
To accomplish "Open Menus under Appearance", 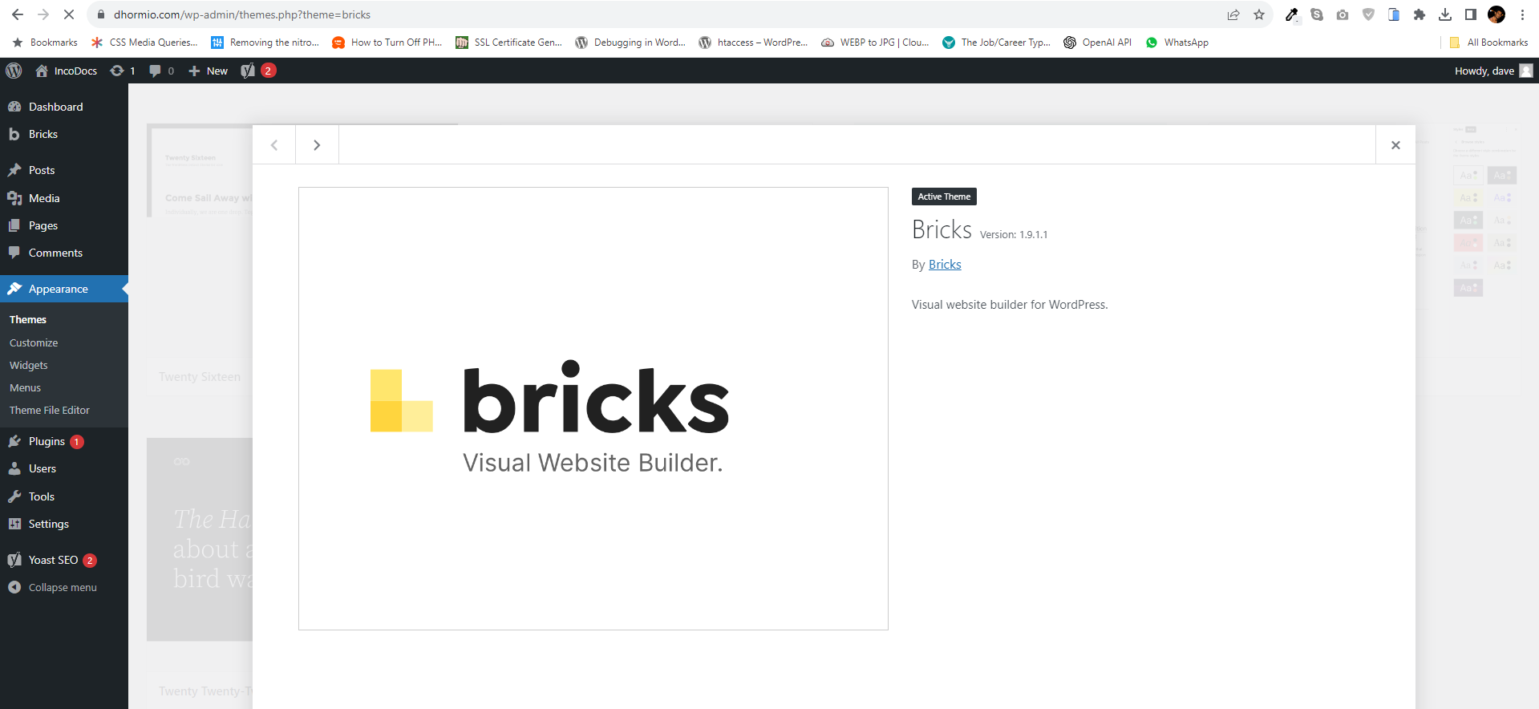I will click(25, 387).
